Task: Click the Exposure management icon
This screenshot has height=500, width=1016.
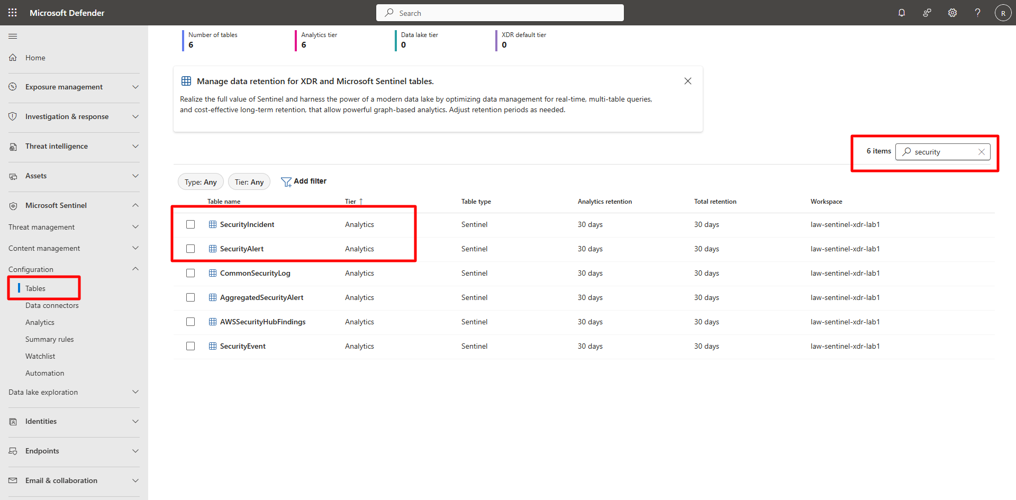Action: (13, 87)
